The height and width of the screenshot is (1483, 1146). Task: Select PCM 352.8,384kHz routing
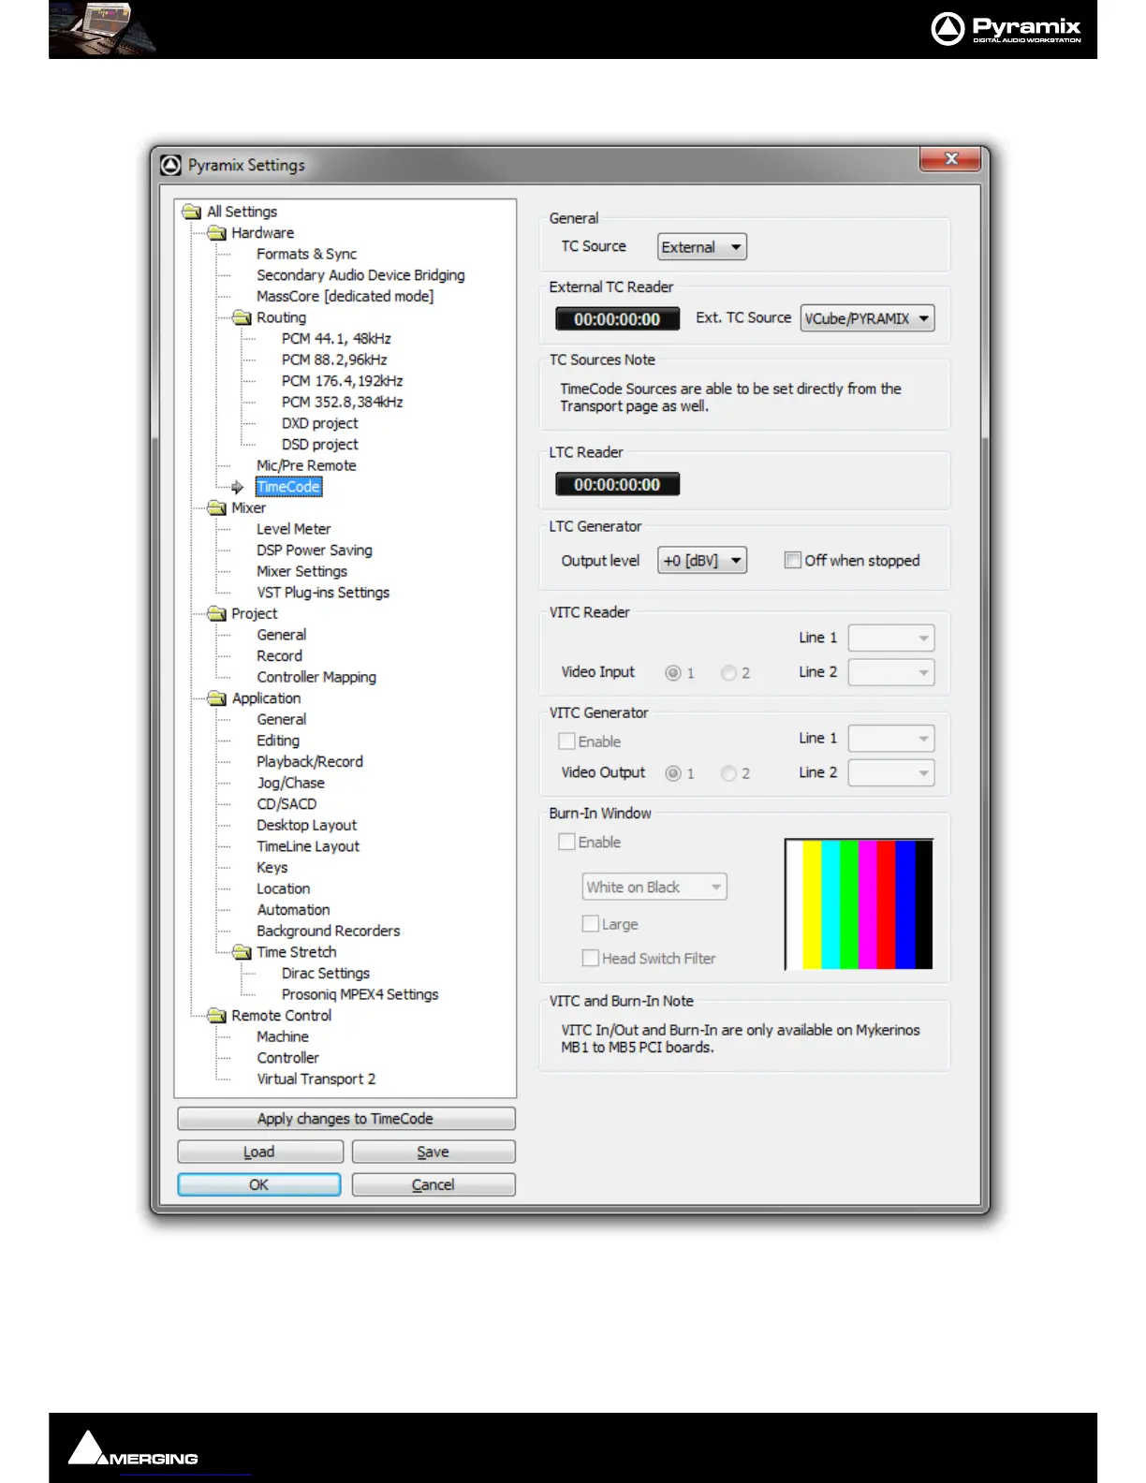[x=342, y=402]
